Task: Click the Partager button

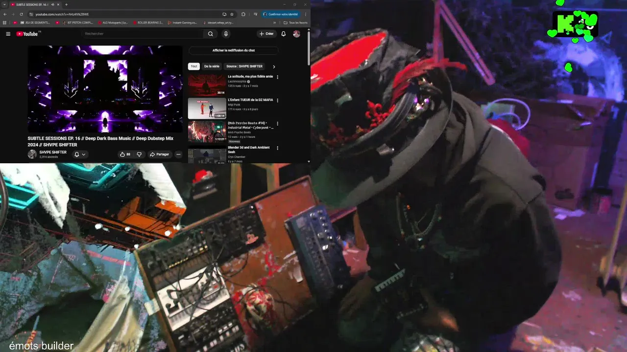Action: (x=159, y=154)
